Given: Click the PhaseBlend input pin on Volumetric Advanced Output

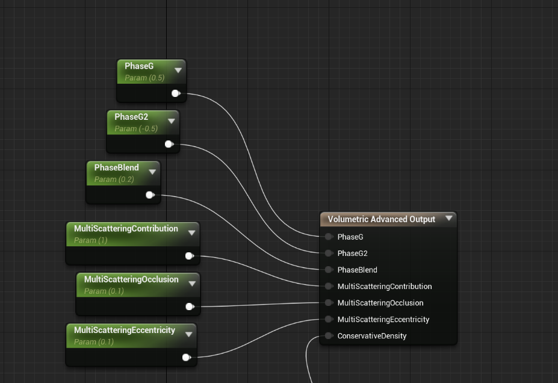Looking at the screenshot, I should (x=328, y=270).
